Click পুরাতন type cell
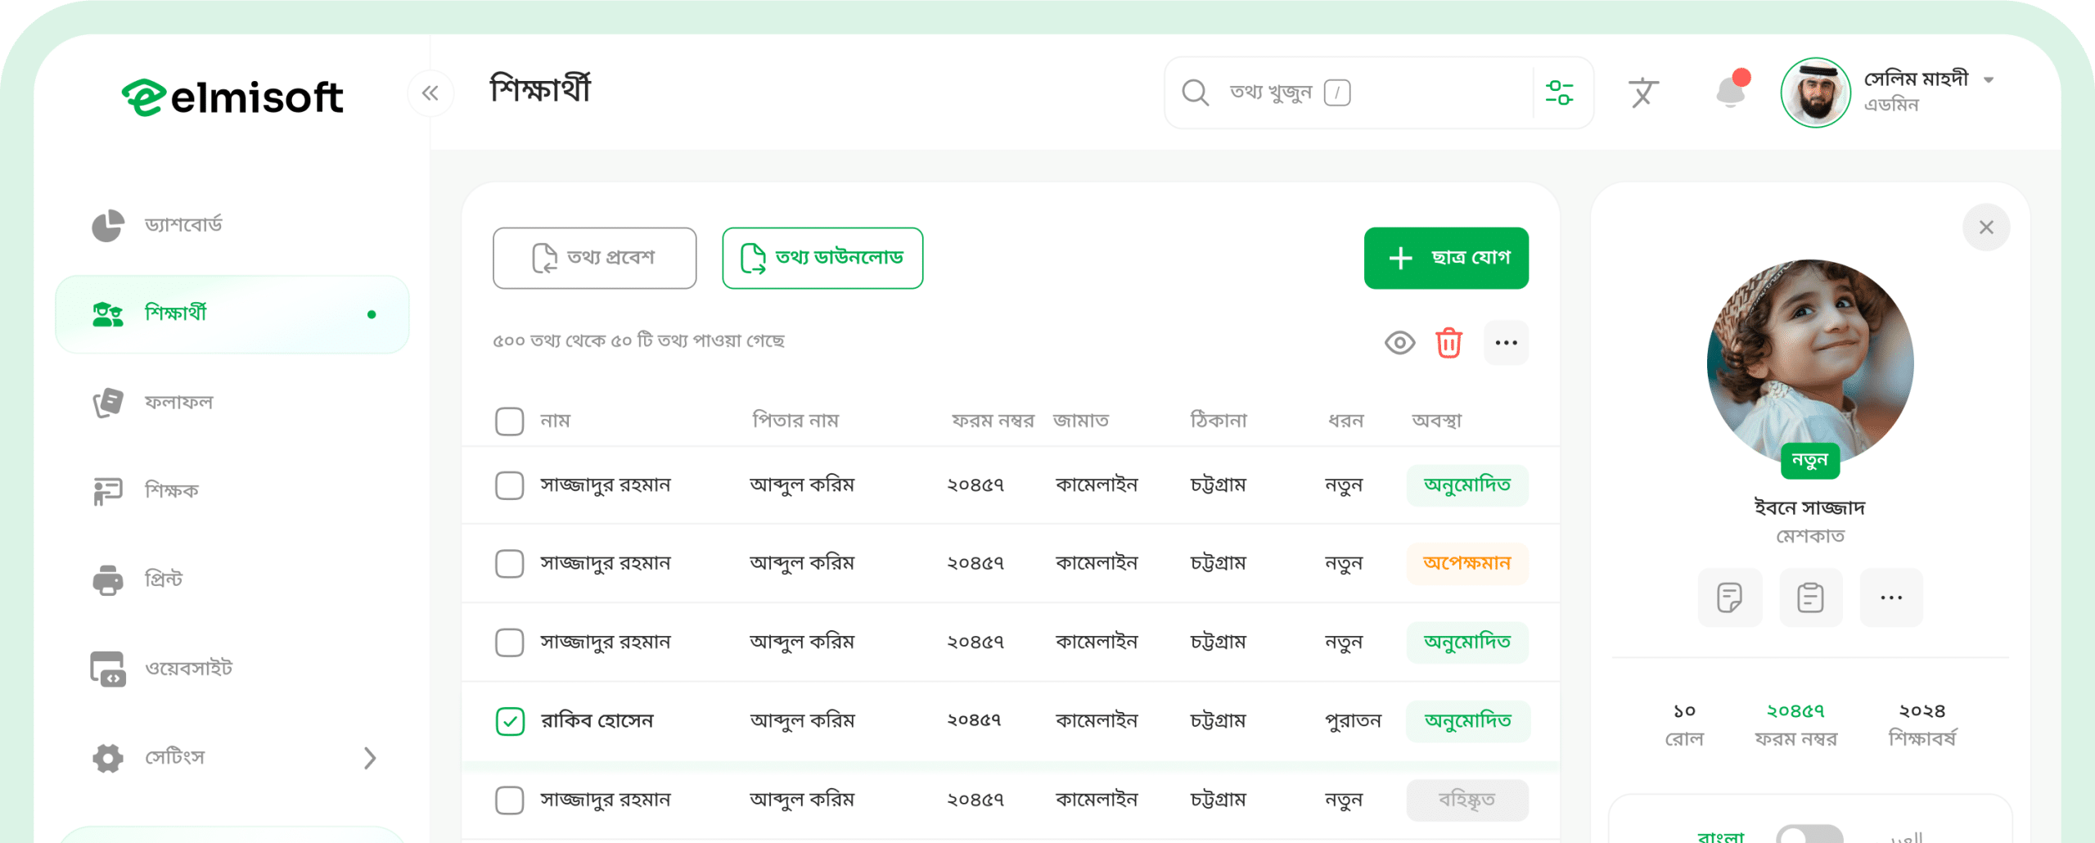Image resolution: width=2095 pixels, height=843 pixels. (x=1353, y=721)
